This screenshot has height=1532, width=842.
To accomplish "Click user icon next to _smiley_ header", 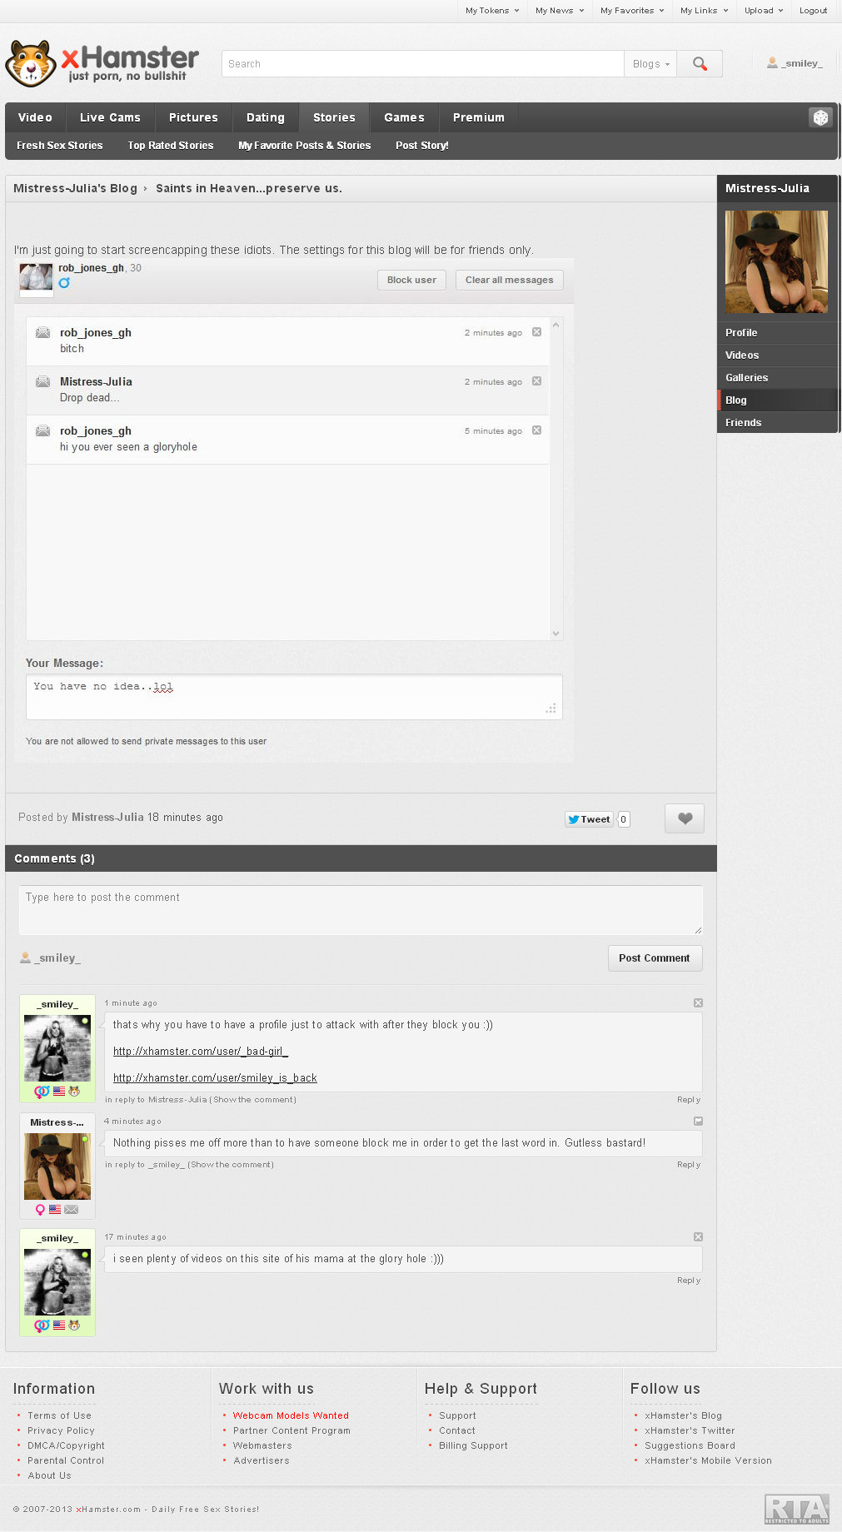I will click(772, 62).
